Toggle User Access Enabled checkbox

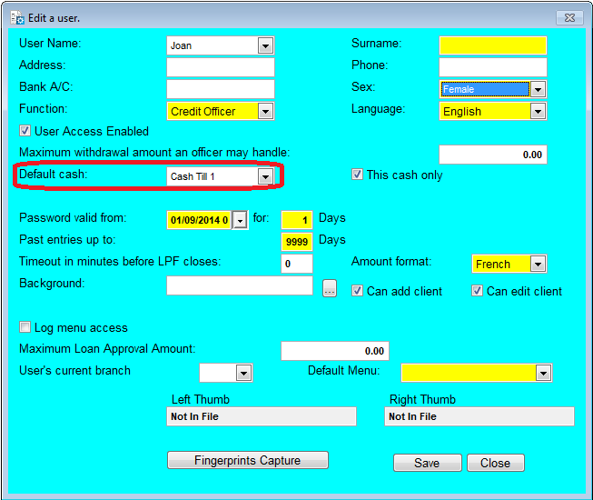25,131
